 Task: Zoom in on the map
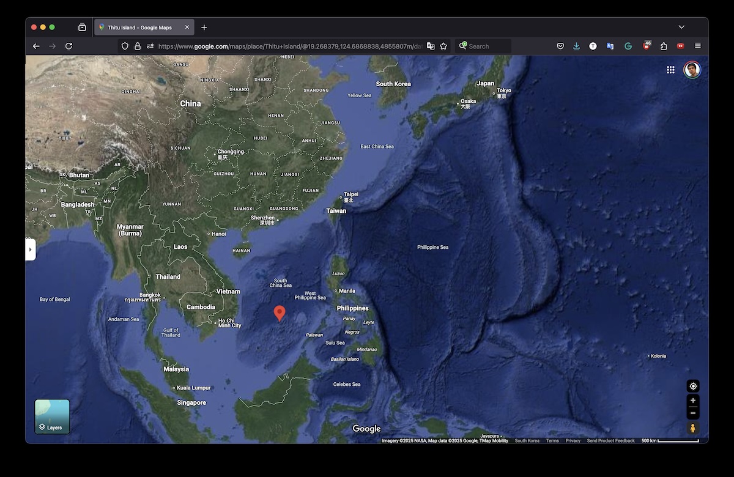coord(693,401)
